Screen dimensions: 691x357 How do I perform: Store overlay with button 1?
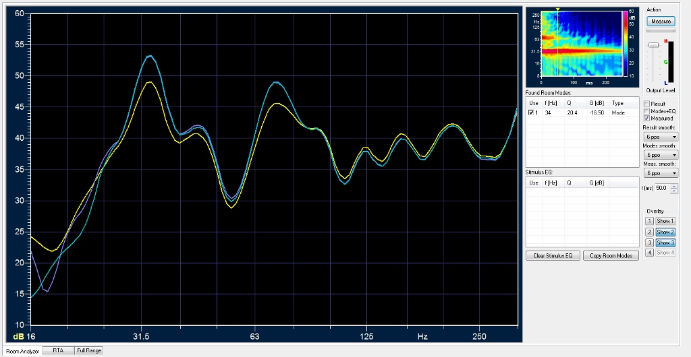coord(649,221)
